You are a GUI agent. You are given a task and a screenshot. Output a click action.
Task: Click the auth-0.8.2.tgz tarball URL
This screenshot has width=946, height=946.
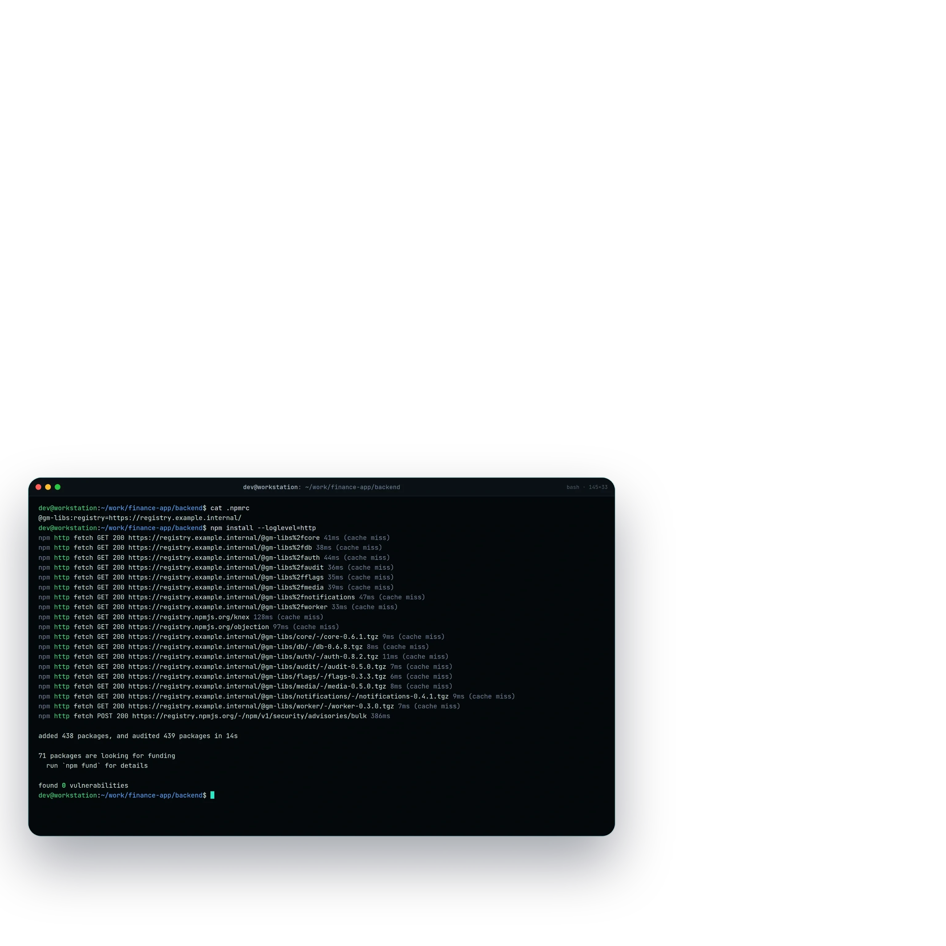253,657
